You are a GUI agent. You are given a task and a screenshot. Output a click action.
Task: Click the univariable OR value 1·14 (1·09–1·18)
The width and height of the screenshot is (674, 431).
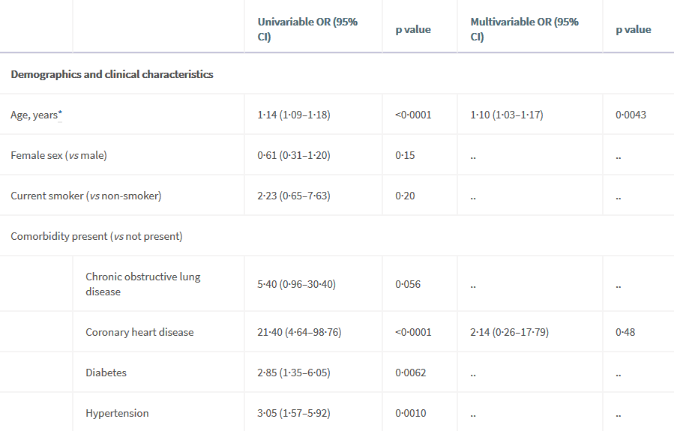tap(294, 115)
